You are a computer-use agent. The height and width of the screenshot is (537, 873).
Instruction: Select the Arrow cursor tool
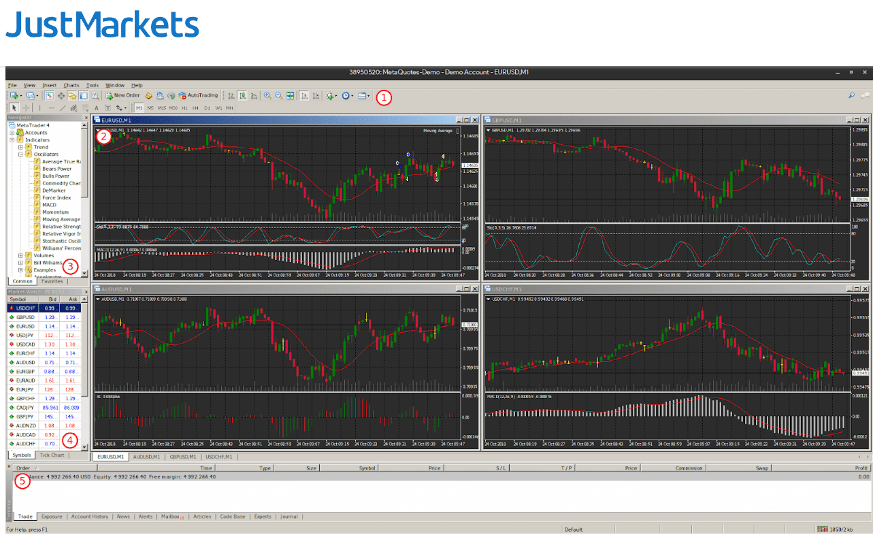pyautogui.click(x=14, y=108)
